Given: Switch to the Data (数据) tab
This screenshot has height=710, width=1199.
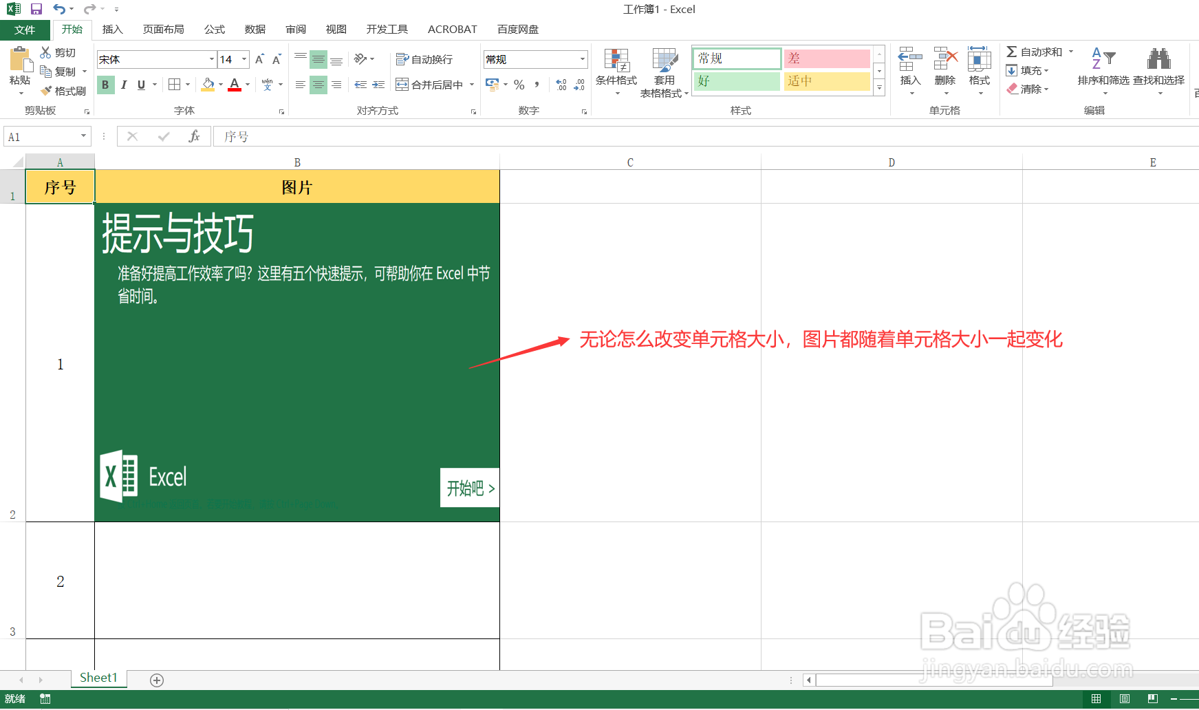Looking at the screenshot, I should 255,30.
